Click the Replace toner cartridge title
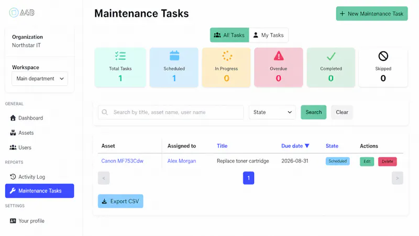This screenshot has height=236, width=419. click(x=243, y=161)
